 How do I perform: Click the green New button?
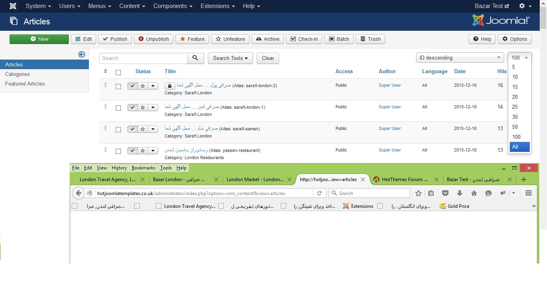tap(39, 39)
